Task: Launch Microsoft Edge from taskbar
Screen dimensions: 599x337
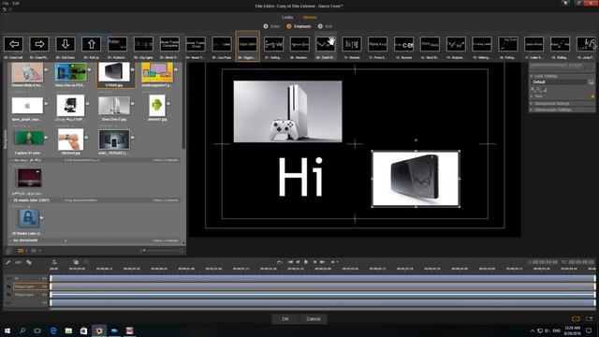Action: (53, 330)
